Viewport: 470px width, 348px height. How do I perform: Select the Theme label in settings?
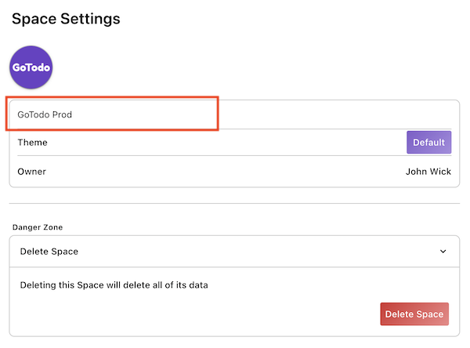33,143
